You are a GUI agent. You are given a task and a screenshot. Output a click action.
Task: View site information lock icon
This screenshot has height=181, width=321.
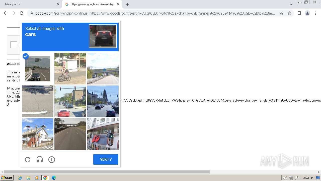32,13
